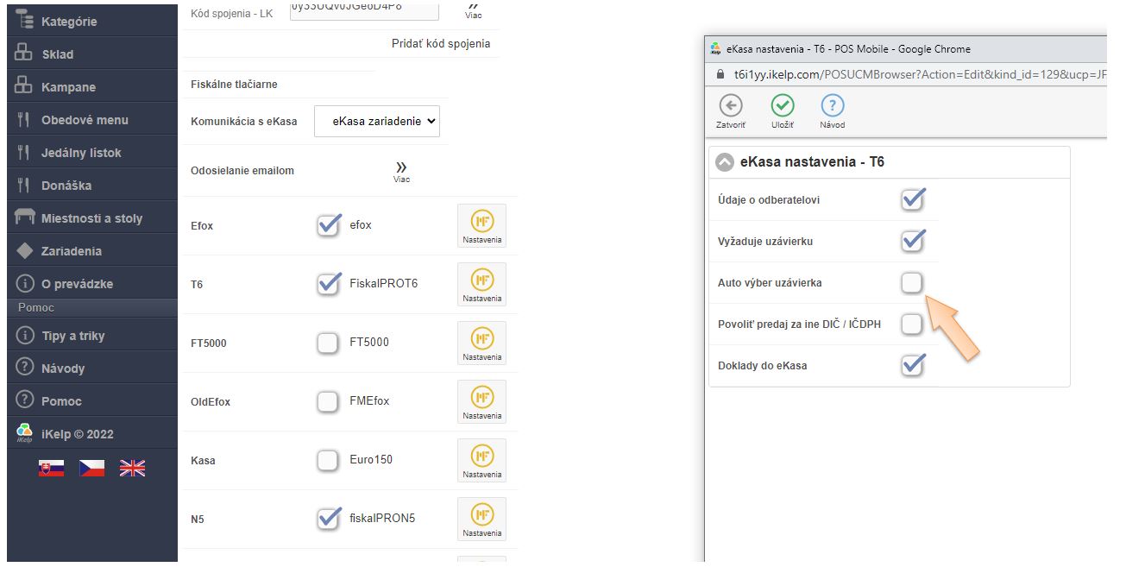This screenshot has width=1126, height=567.
Task: Open Tipy a triky help link
Action: [73, 336]
